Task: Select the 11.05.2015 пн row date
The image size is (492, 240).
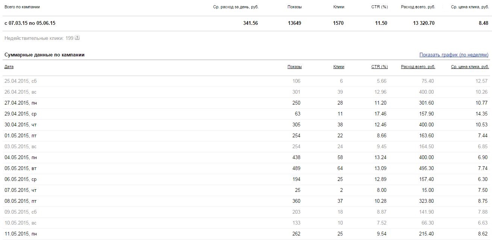Action: [20, 234]
